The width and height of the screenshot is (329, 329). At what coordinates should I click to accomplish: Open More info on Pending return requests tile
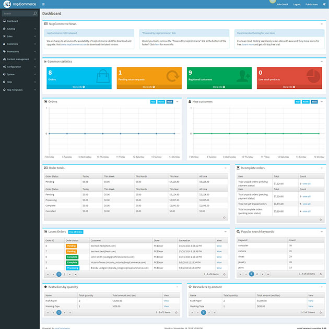point(149,87)
